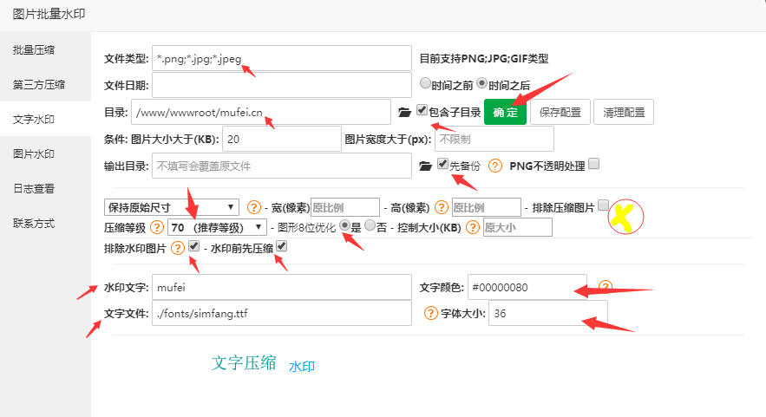Click the help icon left of 压缩等级 dropdown
766x417 pixels.
click(x=157, y=227)
